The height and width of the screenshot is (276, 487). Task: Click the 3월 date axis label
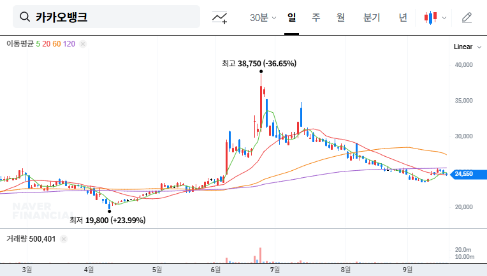pos(27,270)
